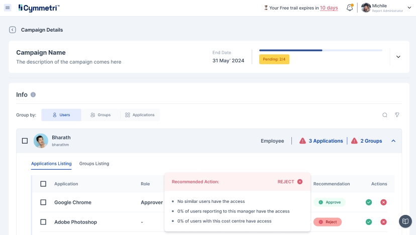Image resolution: width=416 pixels, height=235 pixels.
Task: Open the search icon in Info section
Action: [385, 115]
